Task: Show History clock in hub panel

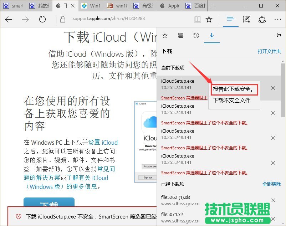Action: point(196,36)
